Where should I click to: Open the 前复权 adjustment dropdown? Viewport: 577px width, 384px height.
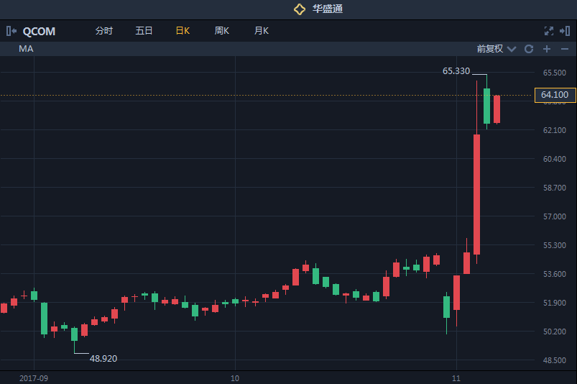pos(496,49)
